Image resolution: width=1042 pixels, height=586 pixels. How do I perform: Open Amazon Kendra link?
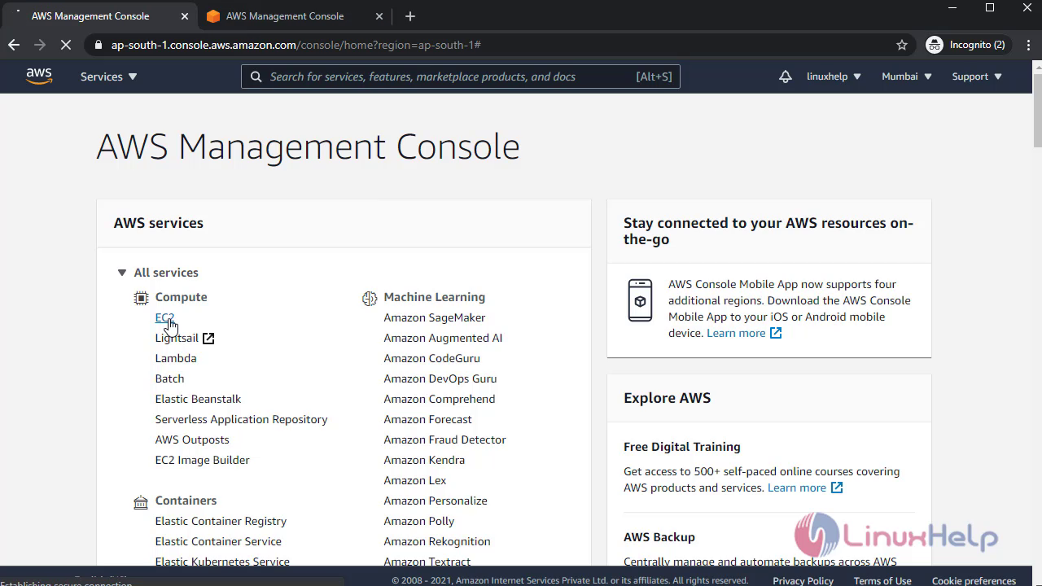pyautogui.click(x=424, y=460)
